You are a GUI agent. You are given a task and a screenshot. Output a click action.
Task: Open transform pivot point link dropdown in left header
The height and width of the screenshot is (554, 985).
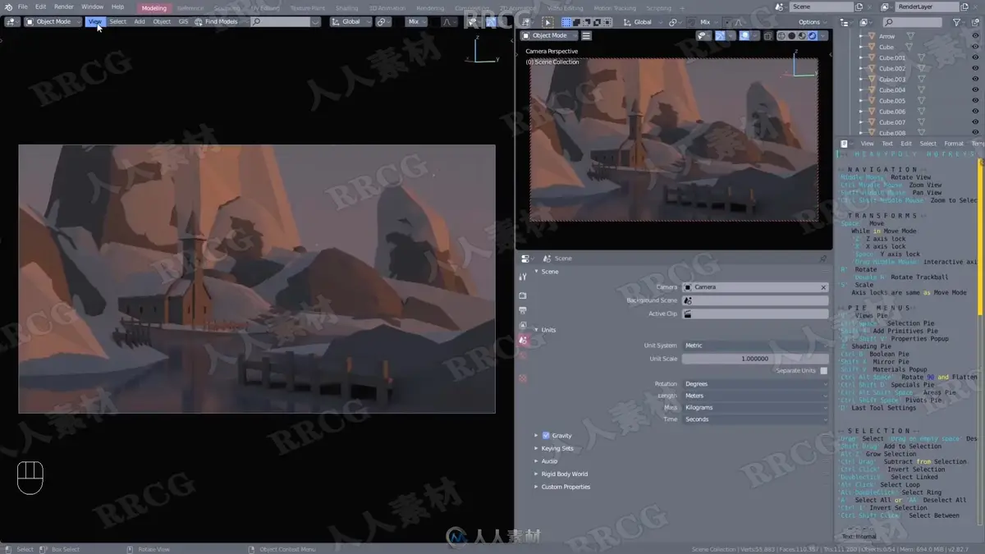pos(383,21)
